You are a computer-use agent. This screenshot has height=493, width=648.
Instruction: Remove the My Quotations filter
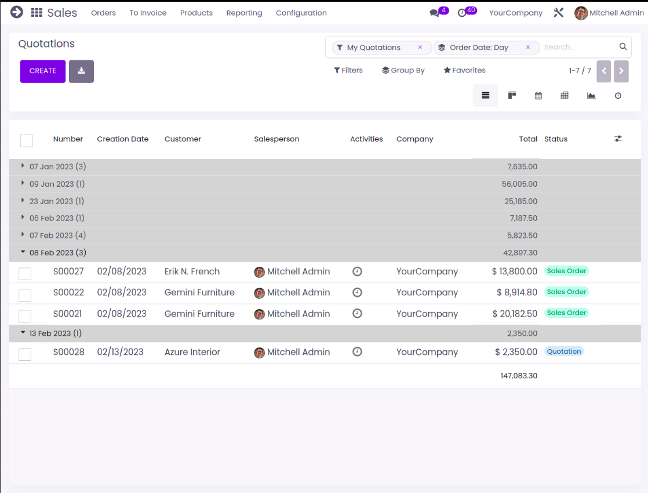(420, 48)
